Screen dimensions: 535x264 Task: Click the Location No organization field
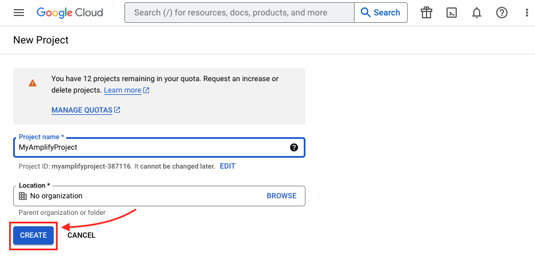159,196
